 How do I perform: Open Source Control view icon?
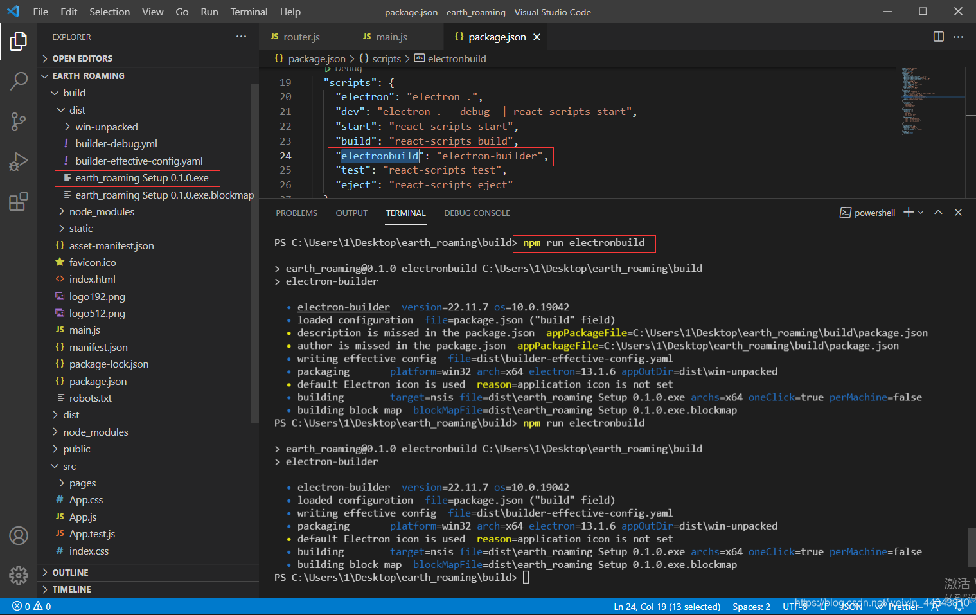pos(19,121)
